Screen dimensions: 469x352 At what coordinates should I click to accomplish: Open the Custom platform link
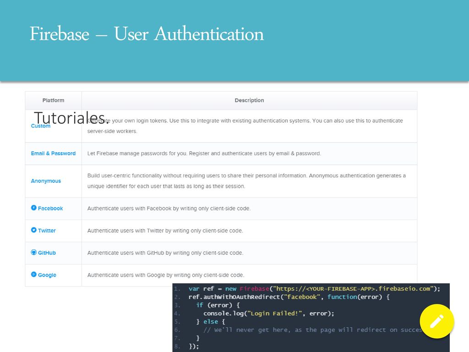tap(41, 126)
